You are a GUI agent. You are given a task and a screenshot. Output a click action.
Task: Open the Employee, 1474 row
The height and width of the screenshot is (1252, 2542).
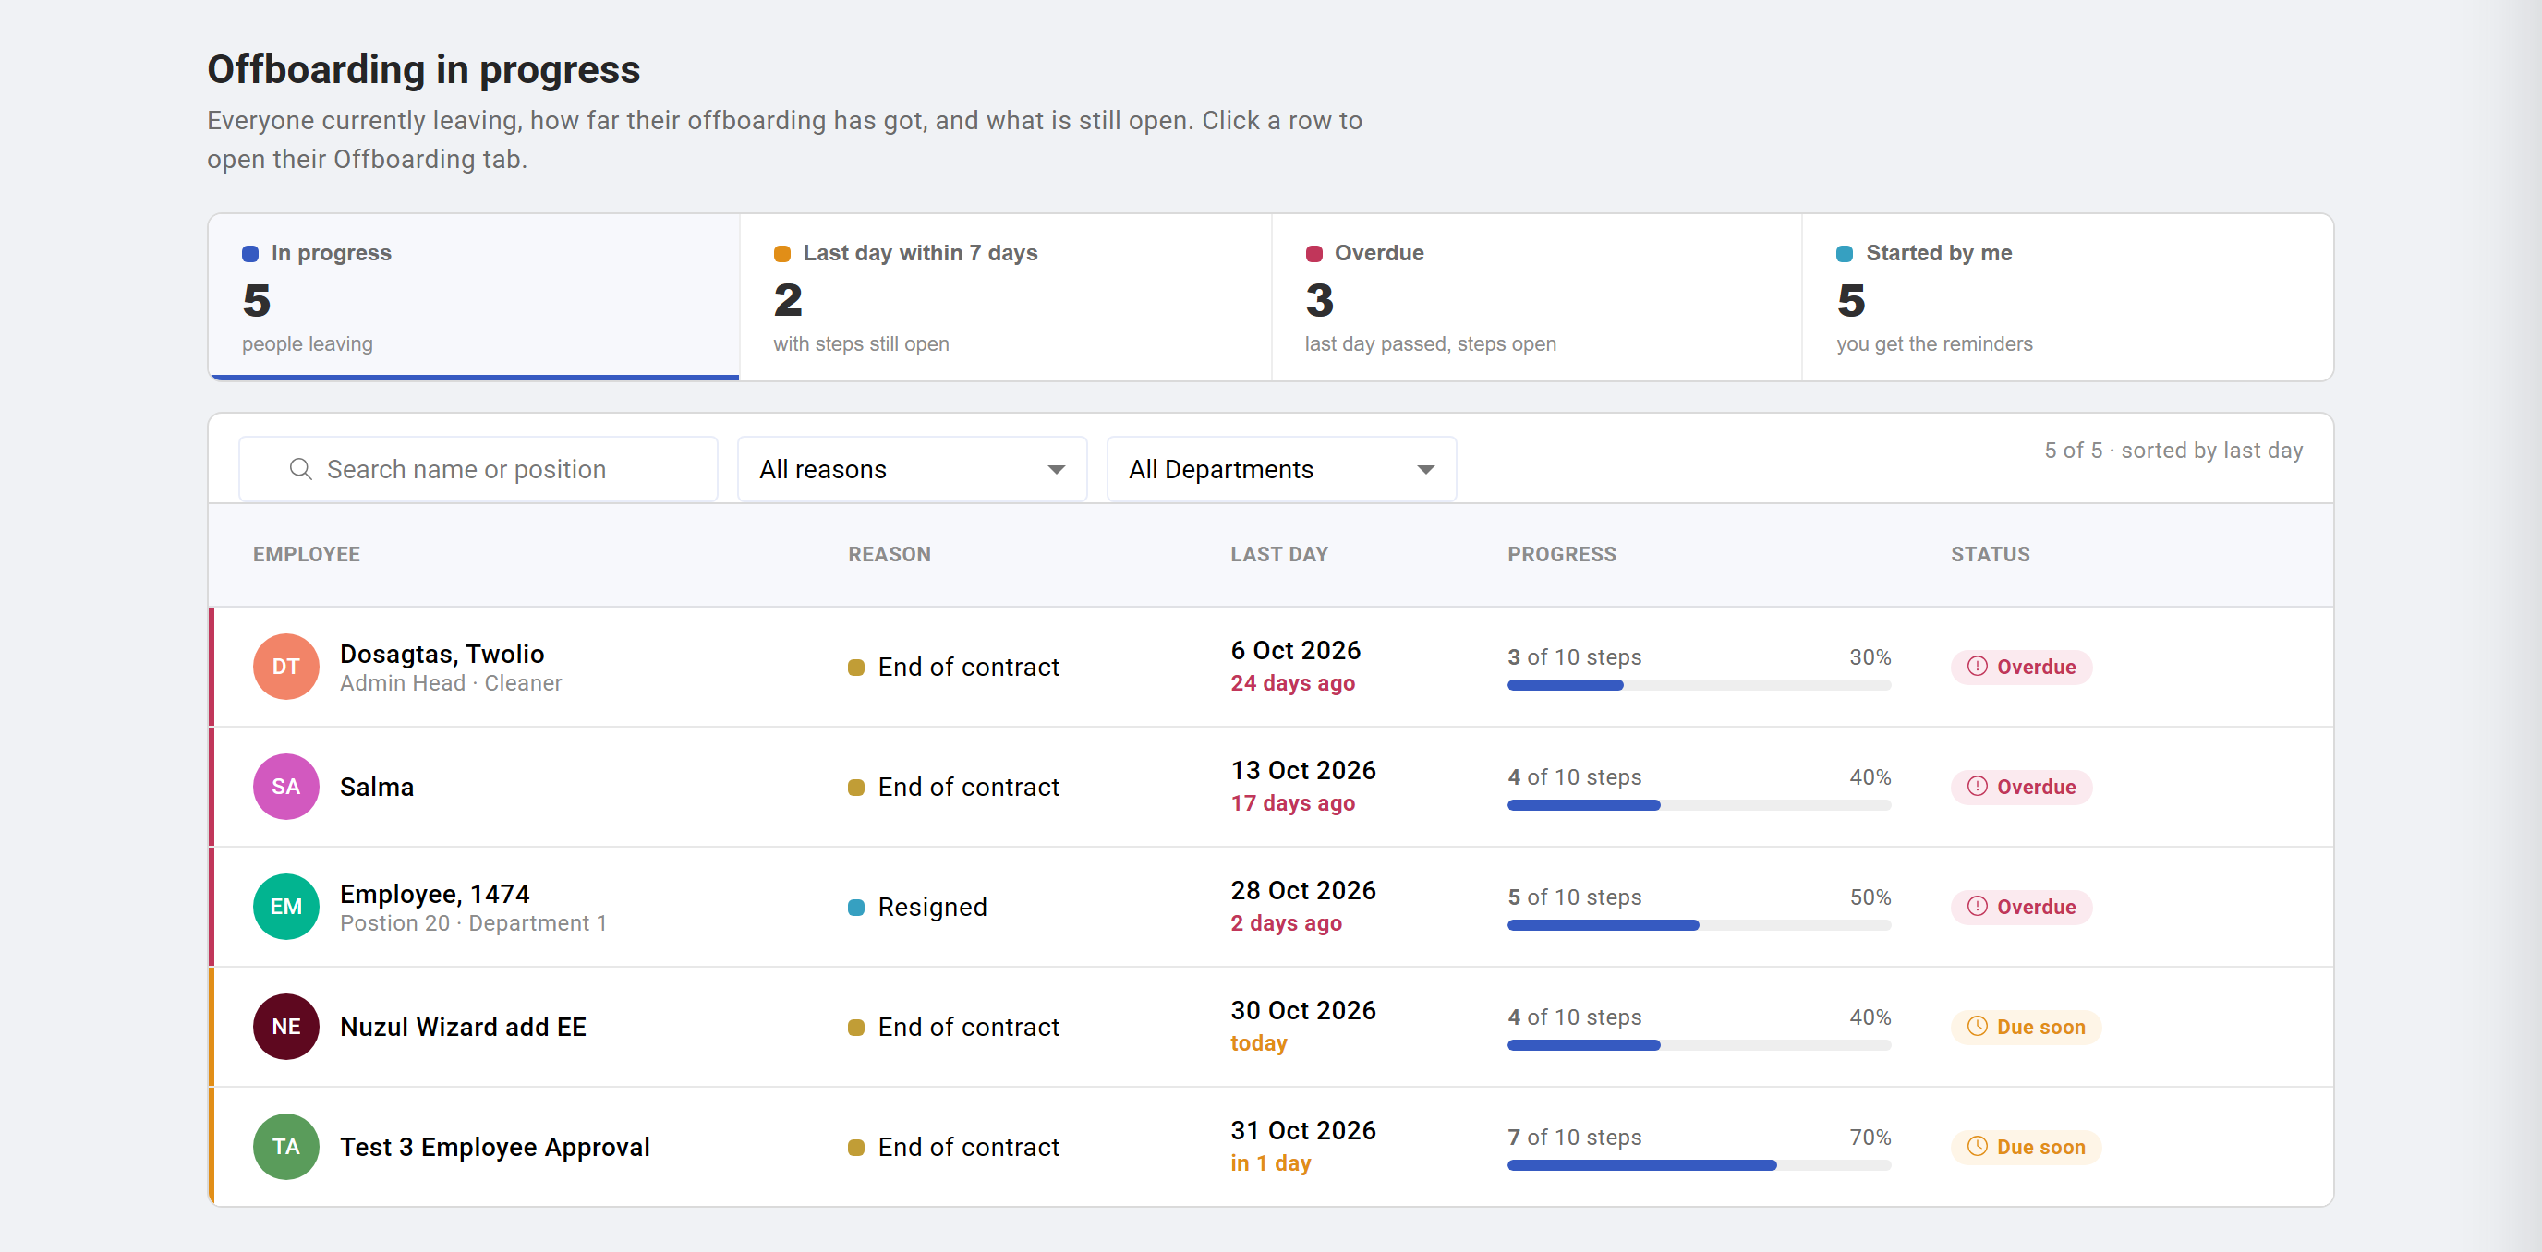click(x=1271, y=907)
